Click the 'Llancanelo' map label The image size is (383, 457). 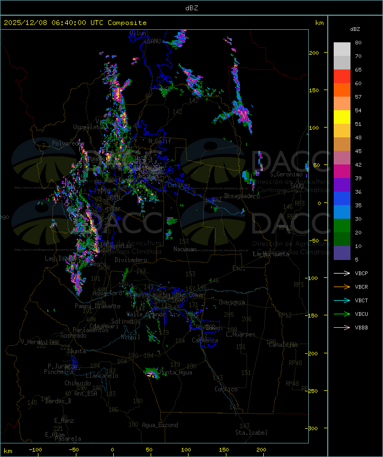[x=102, y=376]
